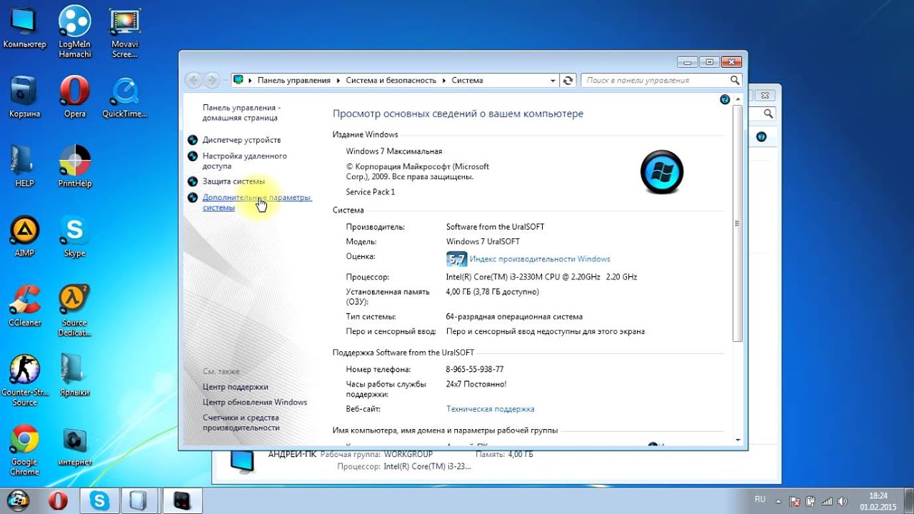
Task: Click the search magnifier in control panel search
Action: 735,80
